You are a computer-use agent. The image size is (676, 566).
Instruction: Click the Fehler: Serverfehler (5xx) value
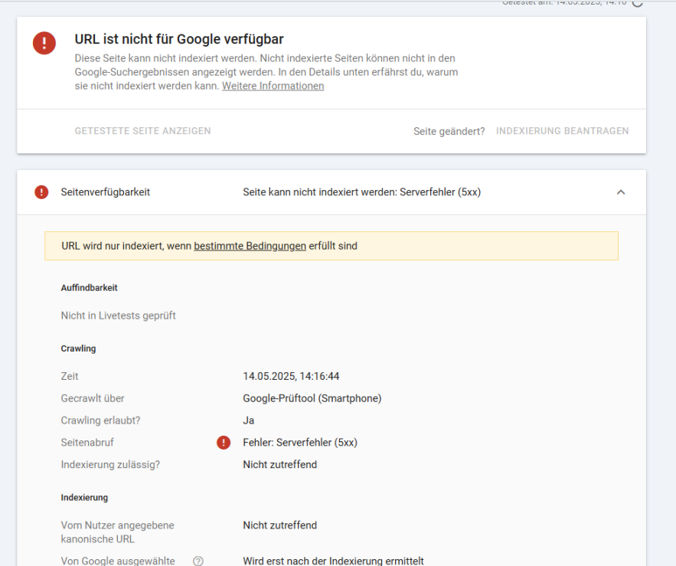(300, 443)
